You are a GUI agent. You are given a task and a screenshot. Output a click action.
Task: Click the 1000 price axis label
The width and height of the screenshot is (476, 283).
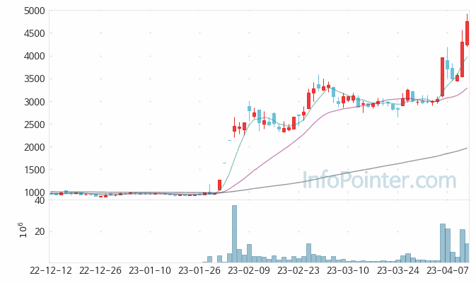tap(35, 192)
